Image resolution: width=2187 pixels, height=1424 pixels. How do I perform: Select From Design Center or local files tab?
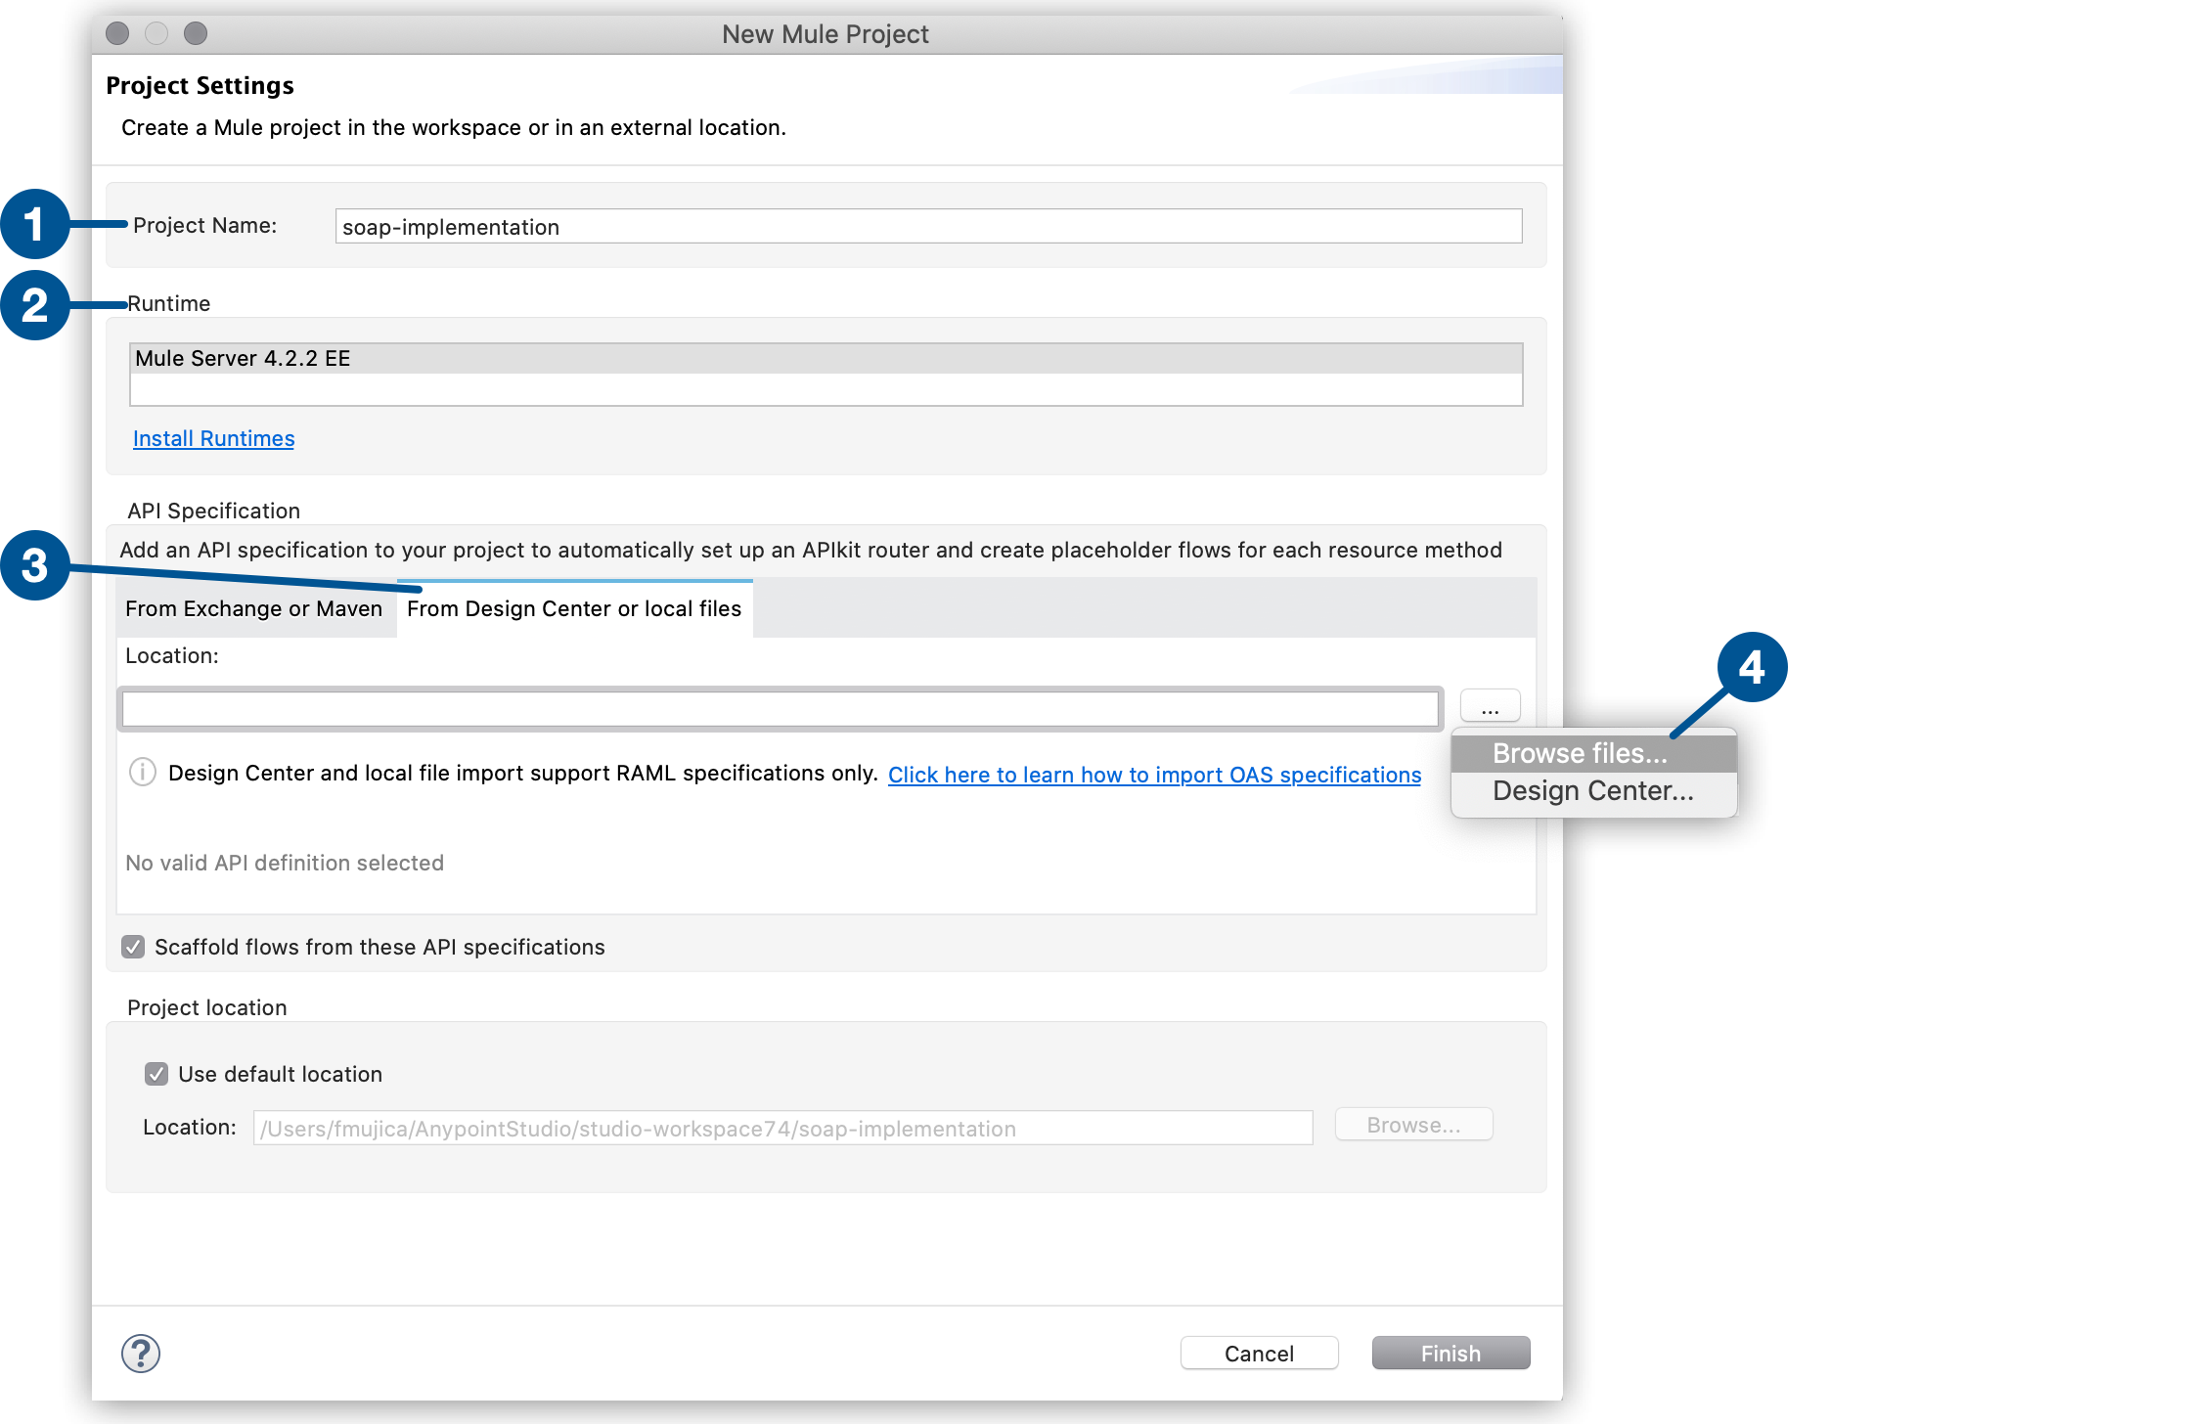[574, 608]
